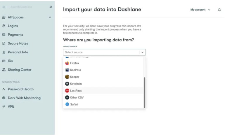Click the Search Dashlane input field
Image resolution: width=225 pixels, height=135 pixels.
click(x=28, y=7)
